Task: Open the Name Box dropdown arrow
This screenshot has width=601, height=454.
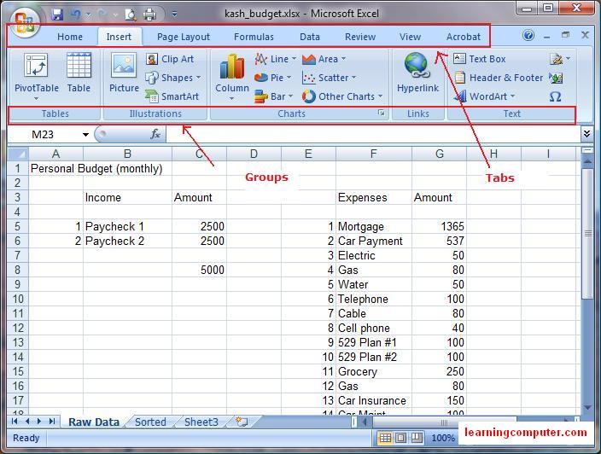Action: pyautogui.click(x=85, y=135)
